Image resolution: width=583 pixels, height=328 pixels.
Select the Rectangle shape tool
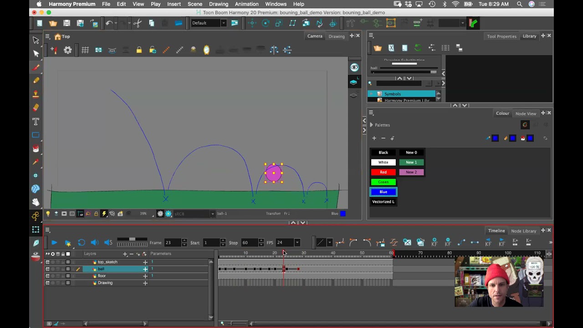click(36, 135)
